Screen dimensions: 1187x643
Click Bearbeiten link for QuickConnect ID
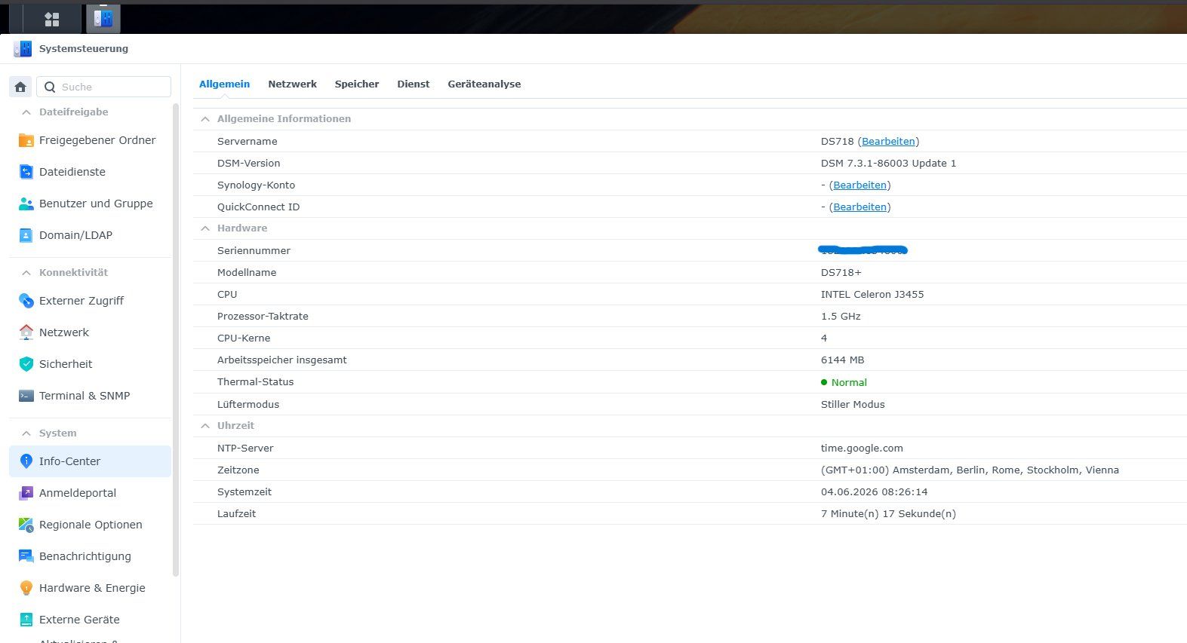[x=859, y=207]
